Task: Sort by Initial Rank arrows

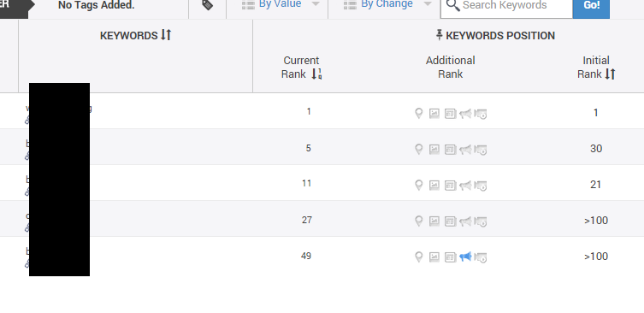Action: coord(611,74)
